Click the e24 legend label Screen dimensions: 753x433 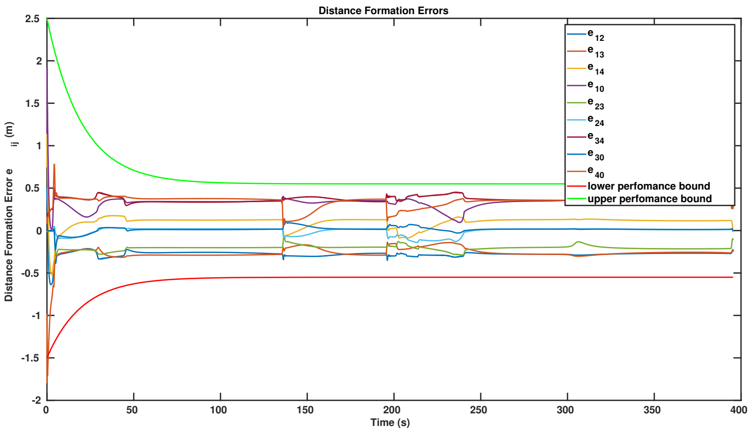[x=595, y=120]
